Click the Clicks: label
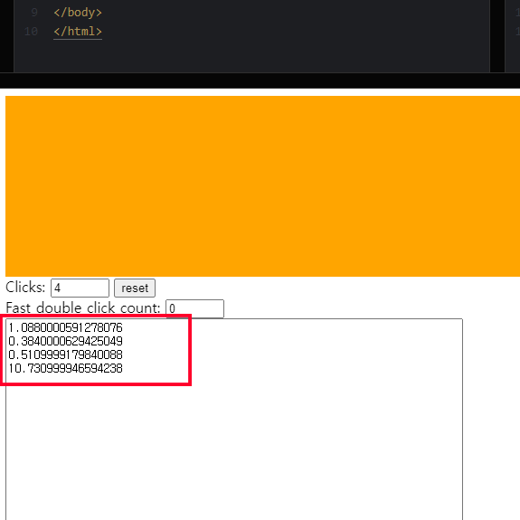The width and height of the screenshot is (520, 520). [x=25, y=288]
